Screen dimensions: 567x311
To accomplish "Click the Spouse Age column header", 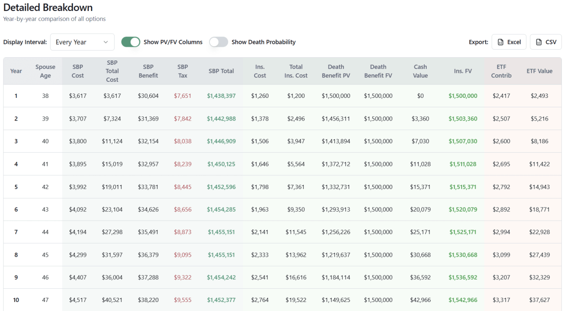I will pos(45,71).
